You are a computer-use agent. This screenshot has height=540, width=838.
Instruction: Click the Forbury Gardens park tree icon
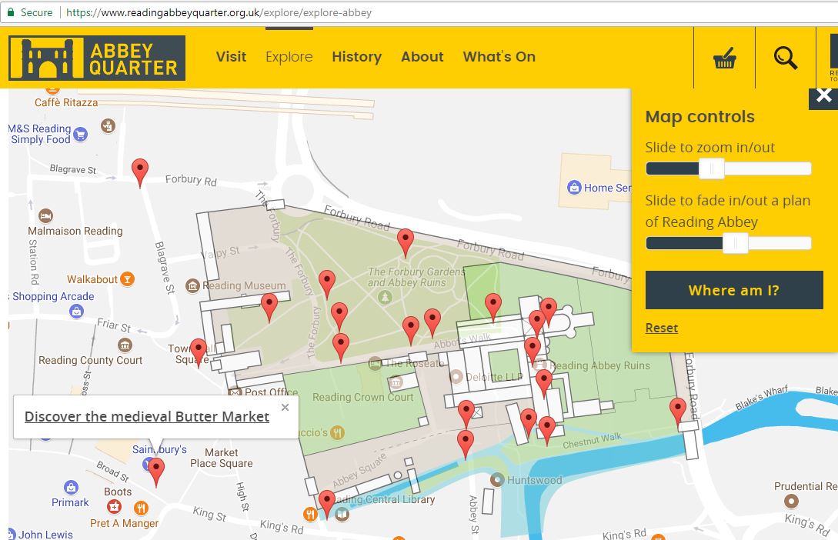(x=385, y=298)
